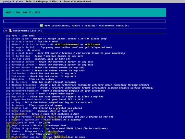Image resolution: width=185 pixels, height=139 pixels.
Task: Click 'Do /rules' description text
Action: (x=34, y=50)
